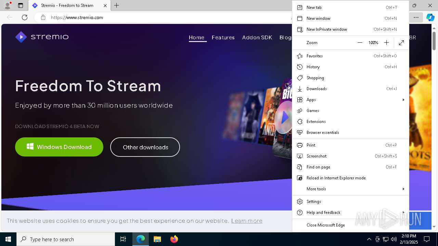
Task: View site information lock icon
Action: pos(43,17)
